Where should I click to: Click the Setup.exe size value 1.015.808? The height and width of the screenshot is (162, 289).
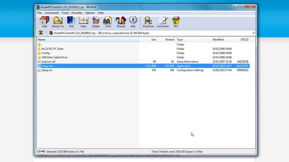[150, 66]
